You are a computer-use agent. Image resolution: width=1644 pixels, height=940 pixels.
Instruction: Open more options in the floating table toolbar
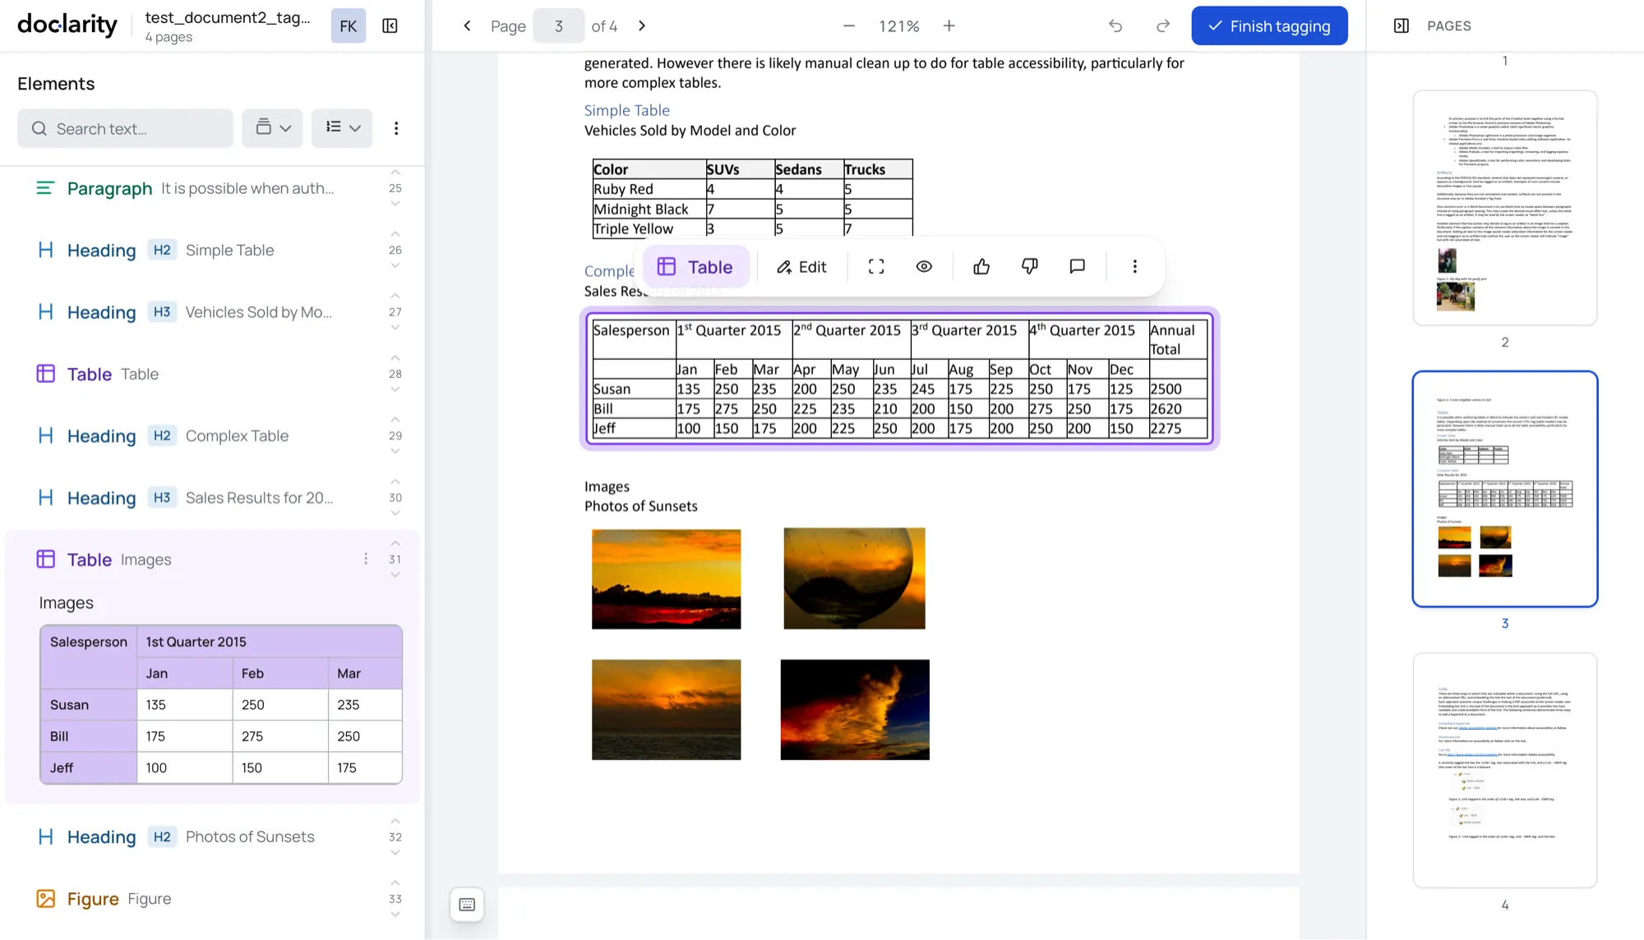click(1135, 266)
